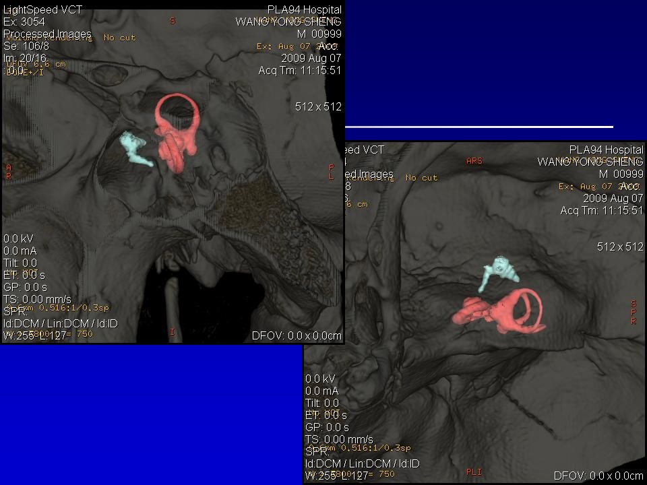The height and width of the screenshot is (485, 647).
Task: Click "Acq Tm: 11:15:51" in right image
Action: (602, 211)
